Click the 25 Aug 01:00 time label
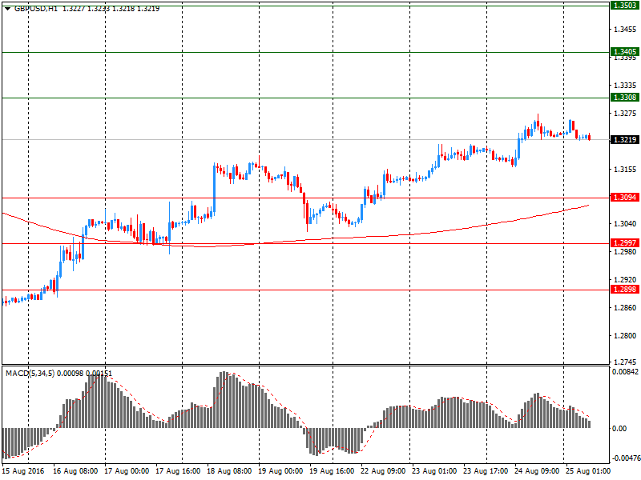 (588, 471)
